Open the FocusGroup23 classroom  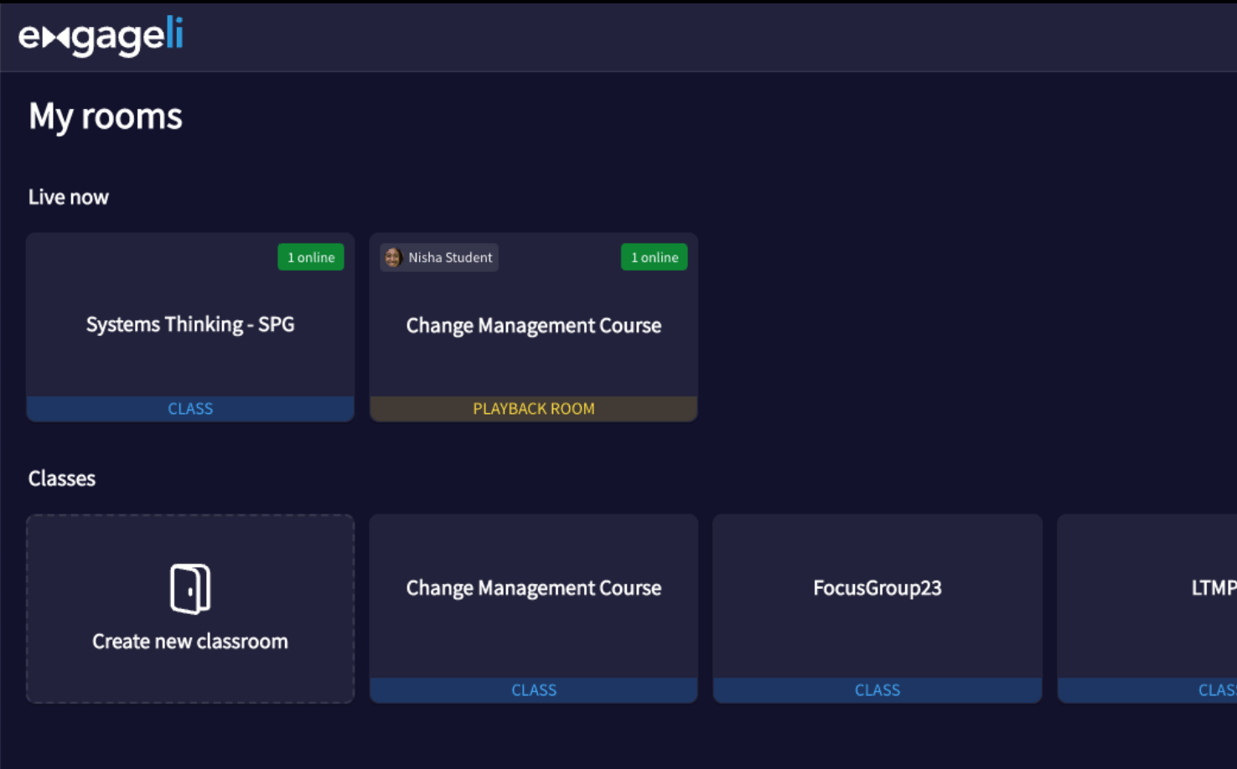[x=877, y=588]
